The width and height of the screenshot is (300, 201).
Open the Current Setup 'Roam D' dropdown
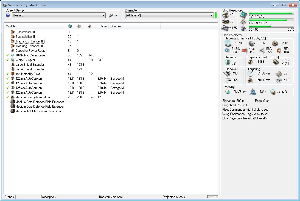tap(58, 15)
